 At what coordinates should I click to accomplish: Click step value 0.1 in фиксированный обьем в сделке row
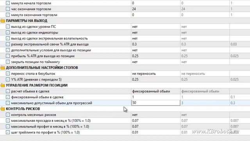coord(233,97)
